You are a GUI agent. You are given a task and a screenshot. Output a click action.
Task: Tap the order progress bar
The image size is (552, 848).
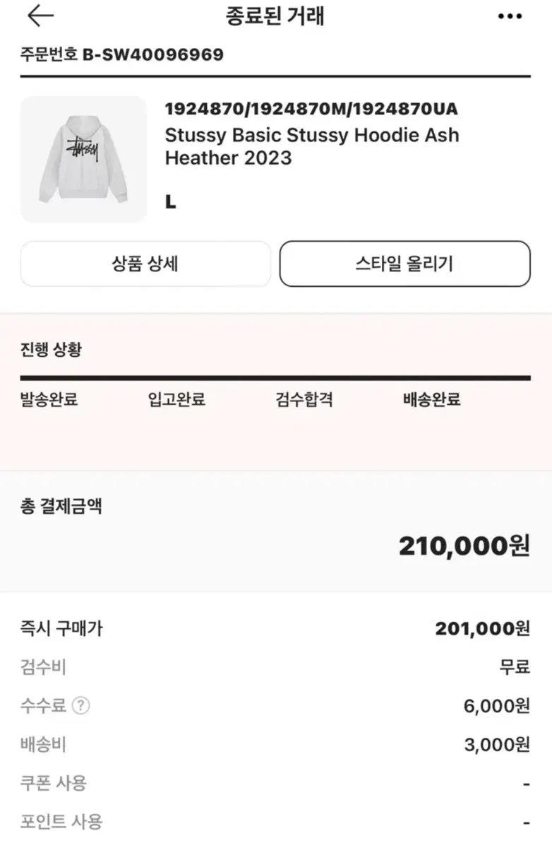275,378
